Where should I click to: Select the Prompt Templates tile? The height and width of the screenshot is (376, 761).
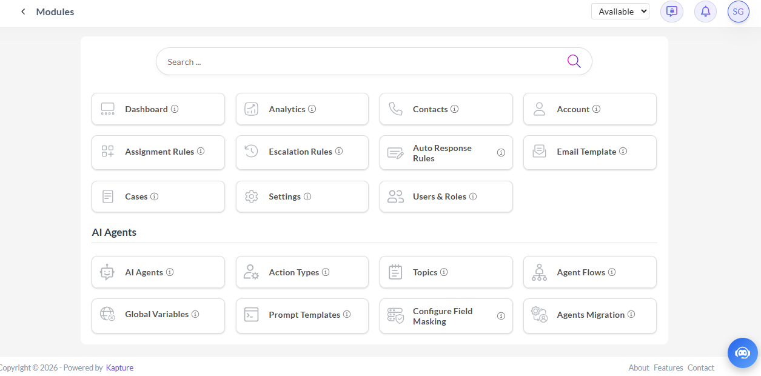(301, 315)
